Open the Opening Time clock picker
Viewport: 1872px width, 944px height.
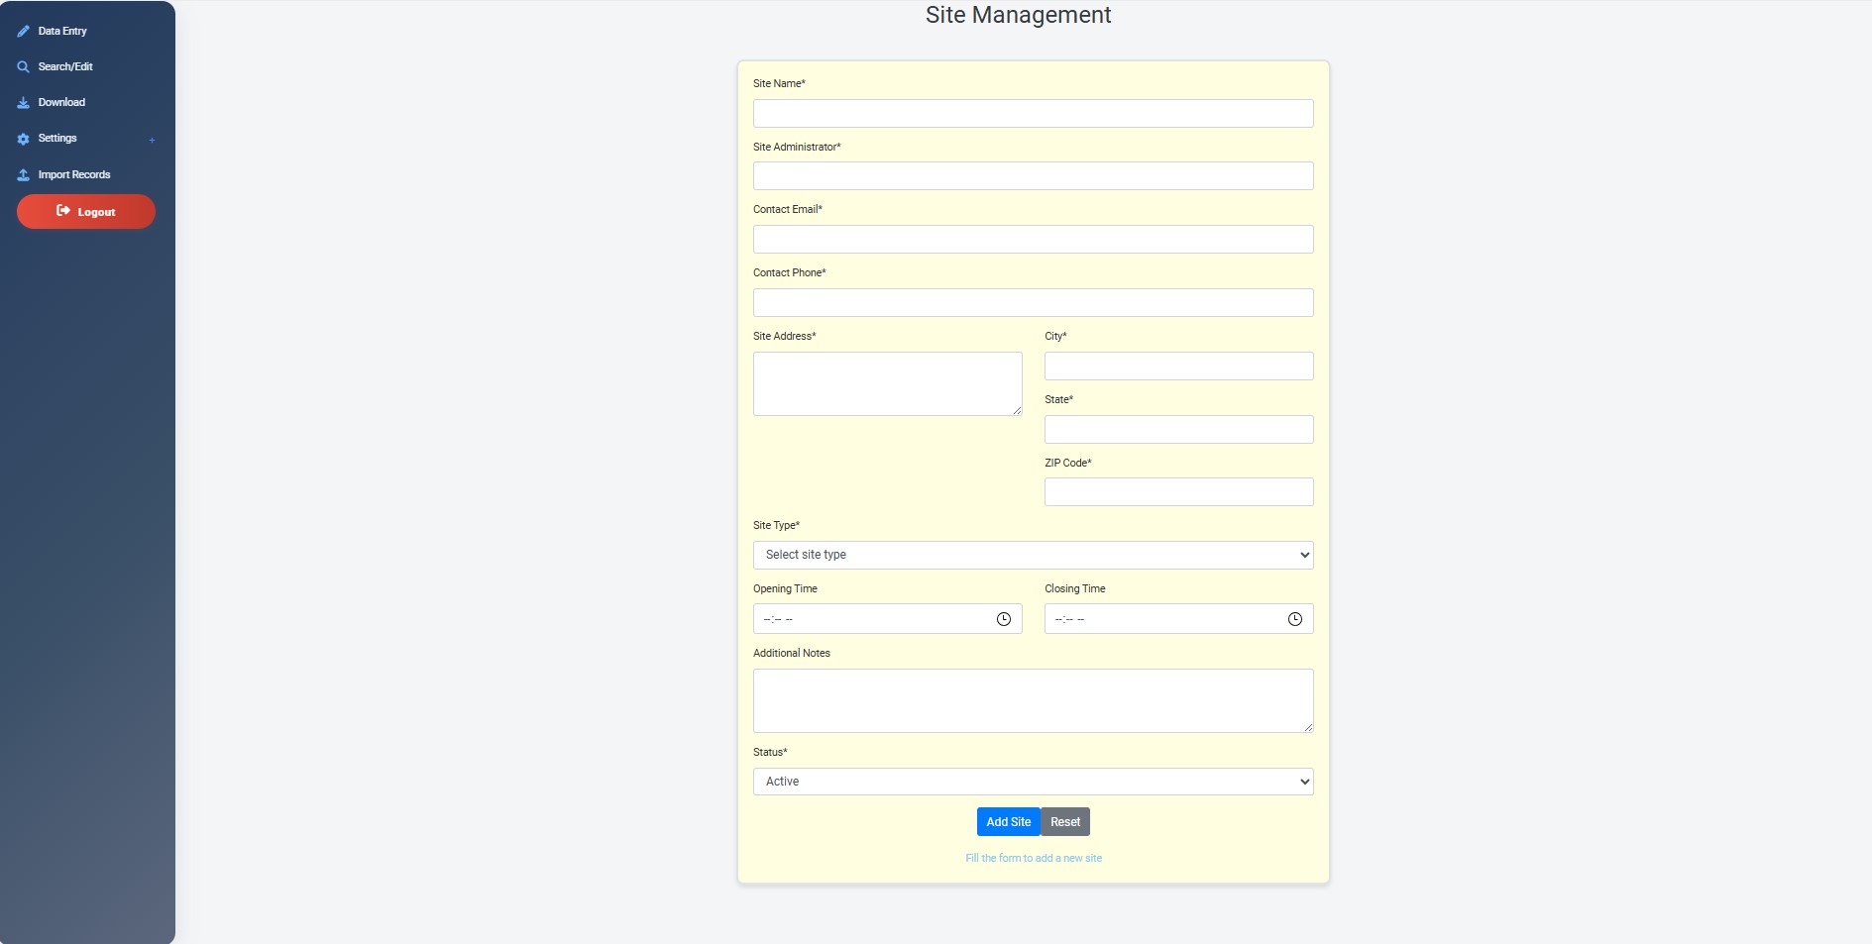pyautogui.click(x=1003, y=619)
